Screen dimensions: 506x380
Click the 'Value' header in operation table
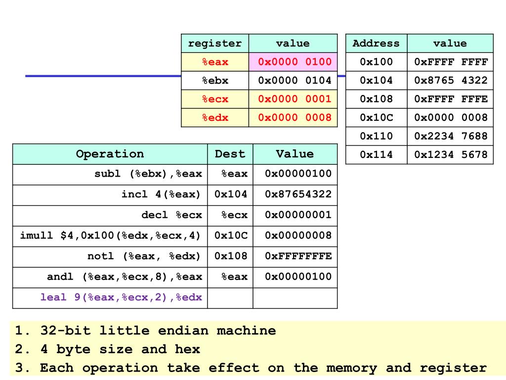coord(295,154)
